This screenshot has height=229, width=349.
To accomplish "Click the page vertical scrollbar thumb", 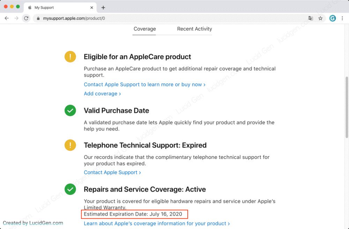I will [x=347, y=107].
